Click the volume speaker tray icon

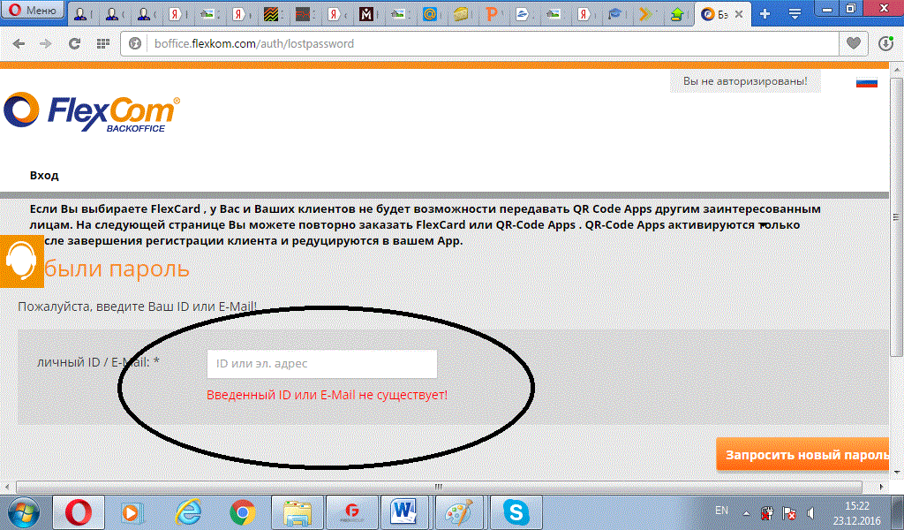coord(810,512)
